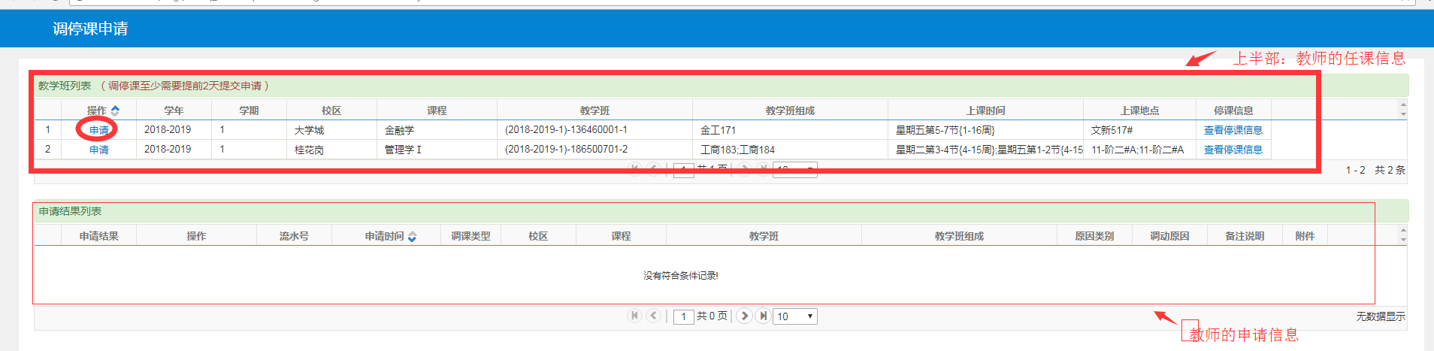Open 查看停课信息 for 管理学 I row
Image resolution: width=1434 pixels, height=351 pixels.
[1233, 150]
